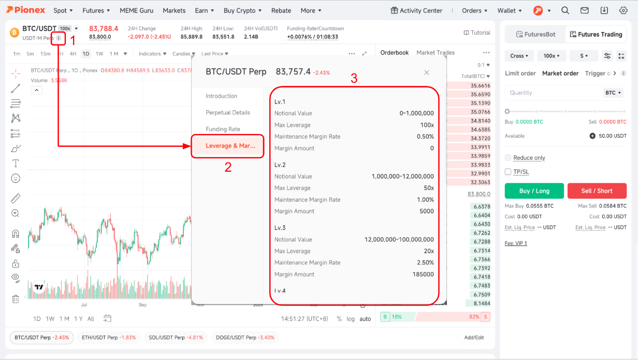Screen dimensions: 638x360
Task: Select the Limit order tab
Action: pos(520,73)
